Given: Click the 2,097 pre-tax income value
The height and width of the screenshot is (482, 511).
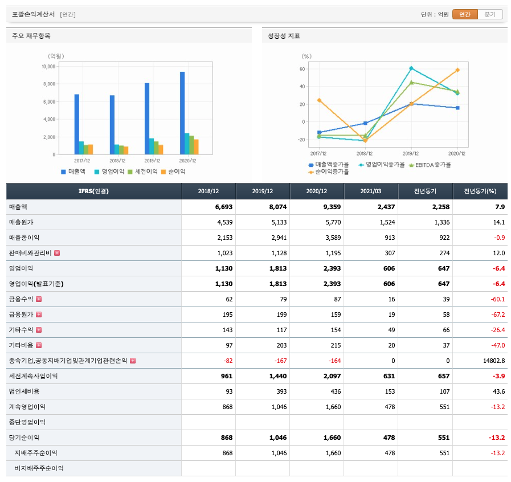Looking at the screenshot, I should (332, 376).
